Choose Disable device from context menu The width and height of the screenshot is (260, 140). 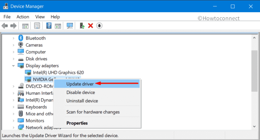pyautogui.click(x=97, y=92)
